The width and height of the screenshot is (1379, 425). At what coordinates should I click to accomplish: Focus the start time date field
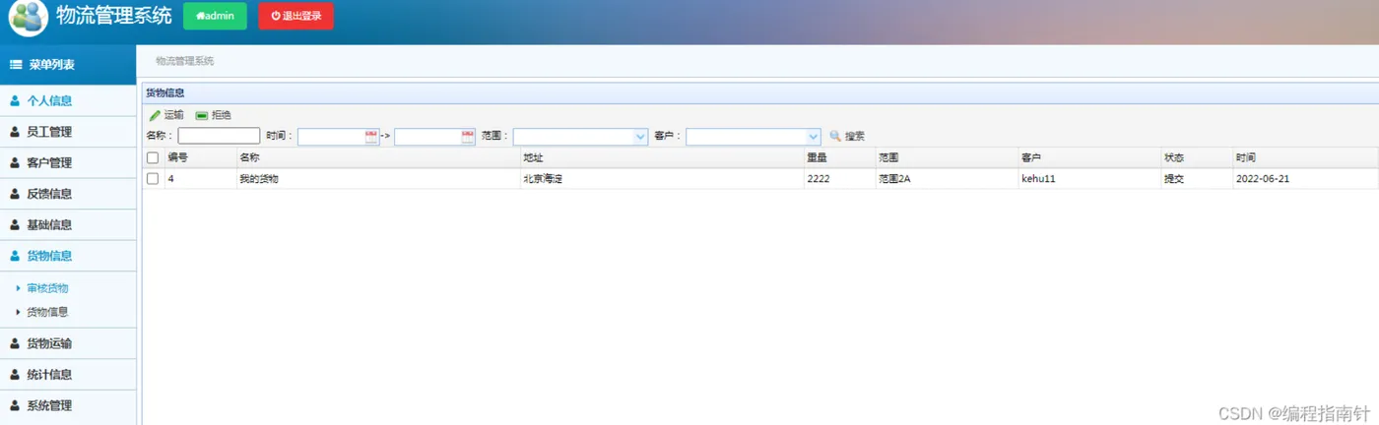[x=331, y=137]
